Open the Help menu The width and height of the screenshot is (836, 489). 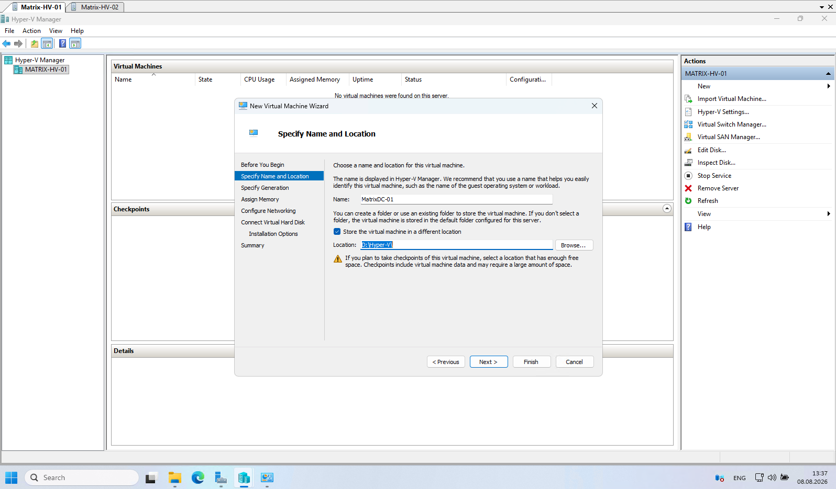coord(77,31)
